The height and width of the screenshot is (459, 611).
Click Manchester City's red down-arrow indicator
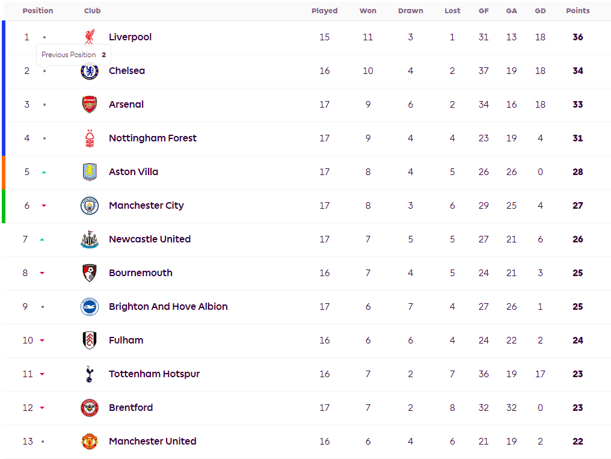pos(44,206)
